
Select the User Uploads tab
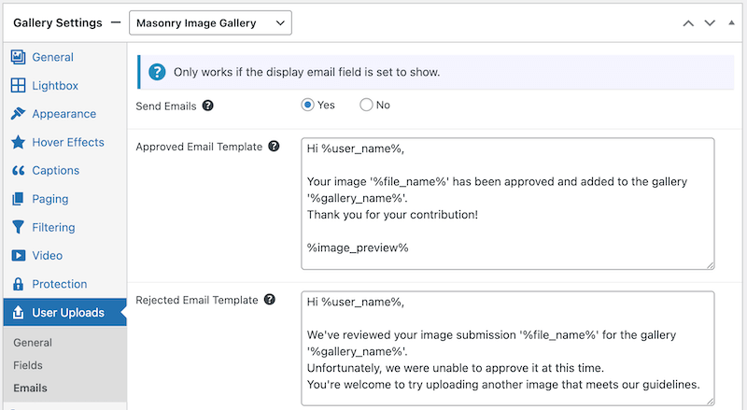coord(64,312)
